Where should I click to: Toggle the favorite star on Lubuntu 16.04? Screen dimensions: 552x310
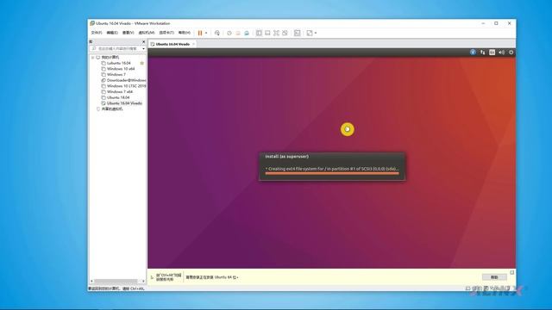(141, 63)
